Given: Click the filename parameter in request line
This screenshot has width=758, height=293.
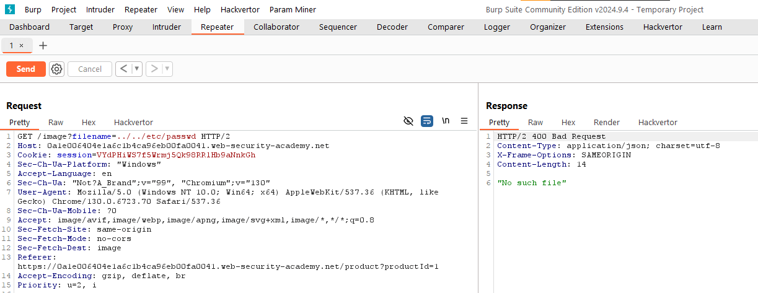Looking at the screenshot, I should [x=93, y=136].
